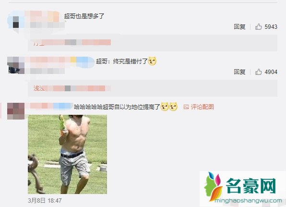
Task: Open the third commenter's avatar
Action: coord(16,111)
